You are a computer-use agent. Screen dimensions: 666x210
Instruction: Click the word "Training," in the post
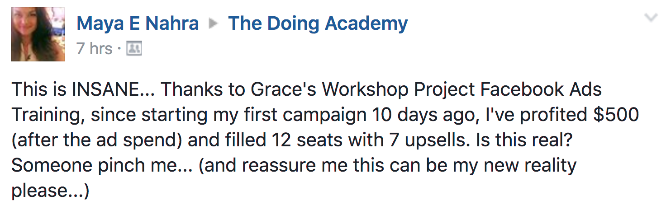coord(48,115)
